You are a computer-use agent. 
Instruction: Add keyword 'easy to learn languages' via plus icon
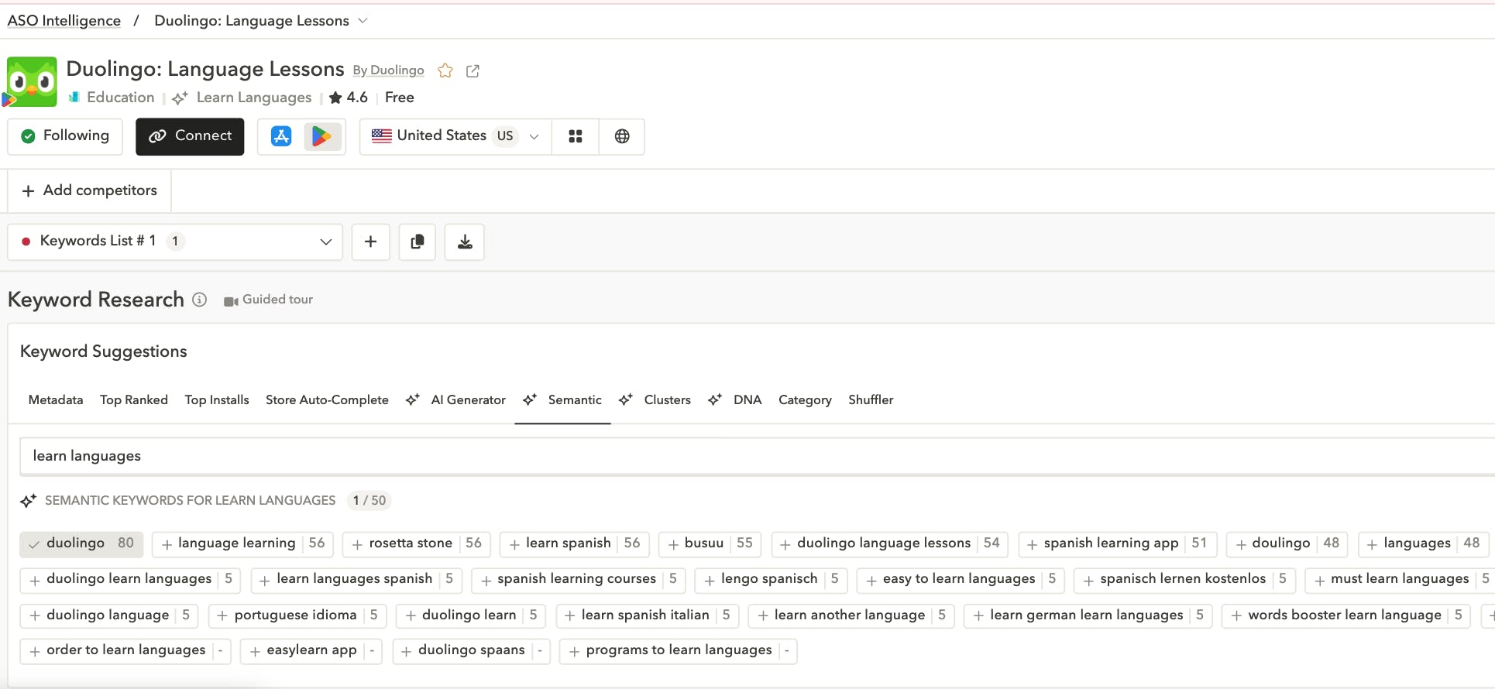click(871, 580)
